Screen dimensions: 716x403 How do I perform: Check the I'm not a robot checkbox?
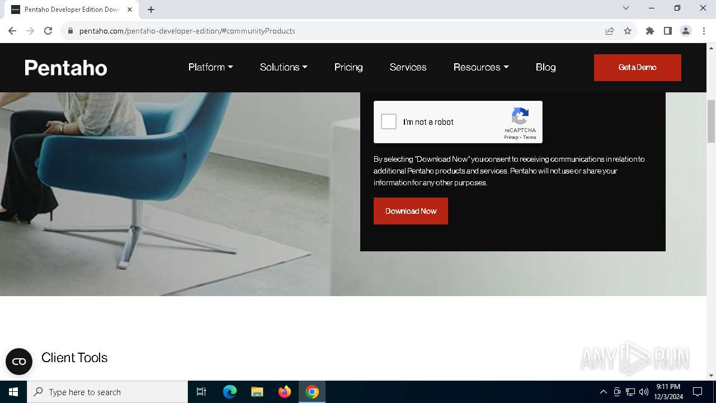(x=389, y=121)
